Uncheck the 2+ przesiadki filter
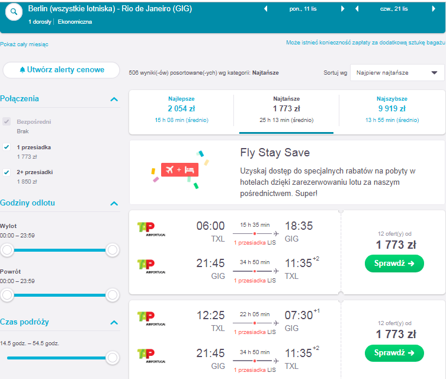446x379 pixels. pyautogui.click(x=7, y=172)
